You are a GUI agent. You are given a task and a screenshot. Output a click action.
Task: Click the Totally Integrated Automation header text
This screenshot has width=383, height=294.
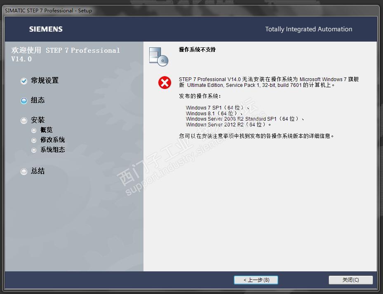tap(309, 29)
